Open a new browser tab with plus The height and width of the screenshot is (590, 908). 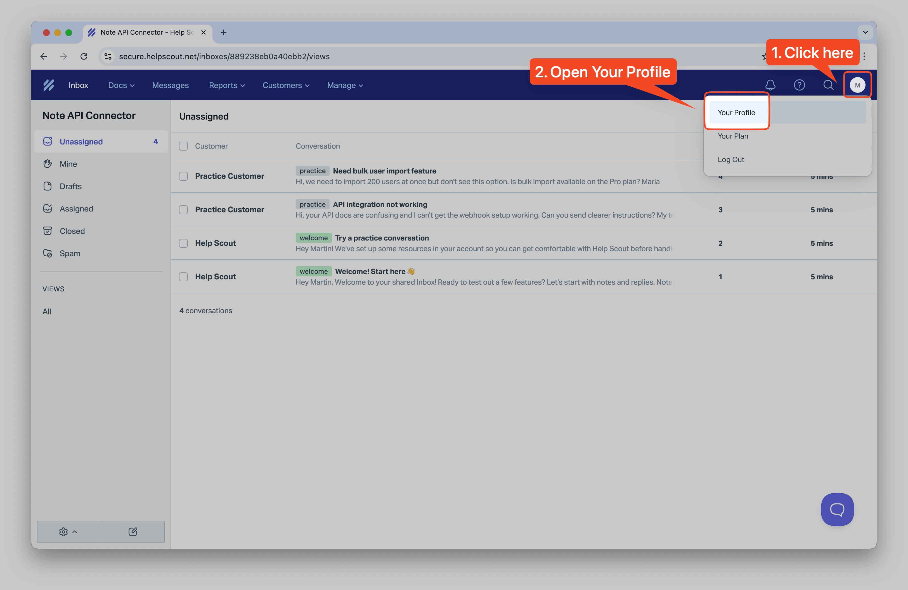coord(224,32)
